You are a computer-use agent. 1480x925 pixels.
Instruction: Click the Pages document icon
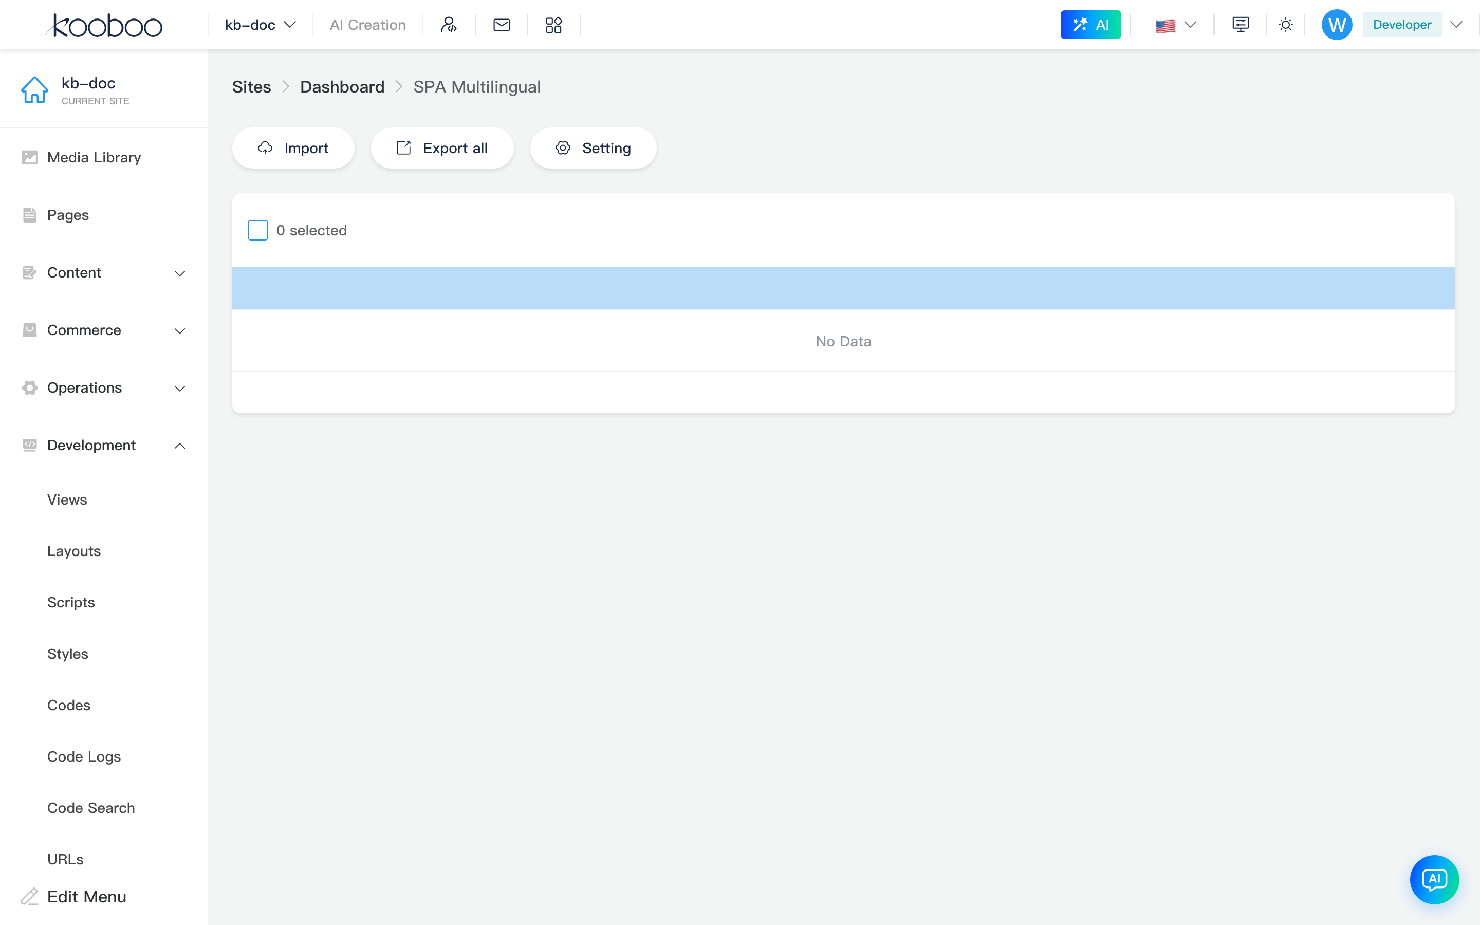(x=29, y=215)
